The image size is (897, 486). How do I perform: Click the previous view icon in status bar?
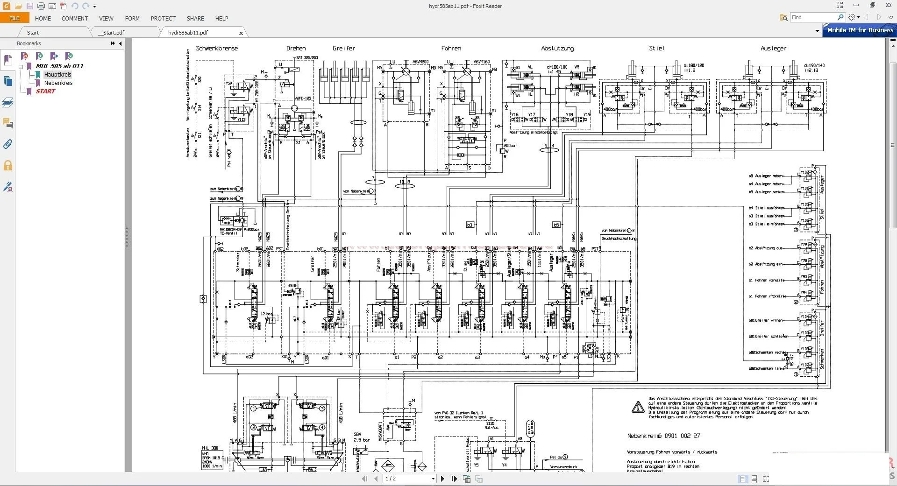pyautogui.click(x=466, y=479)
